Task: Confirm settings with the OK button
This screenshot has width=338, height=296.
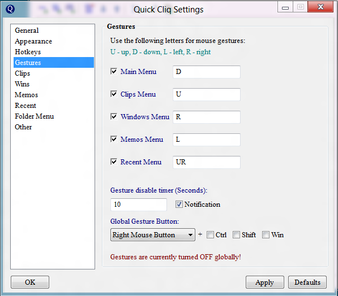Action: [30, 282]
